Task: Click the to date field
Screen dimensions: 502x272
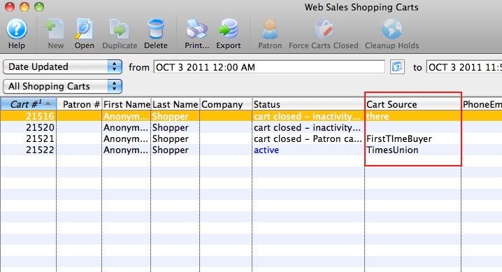Action: 464,67
